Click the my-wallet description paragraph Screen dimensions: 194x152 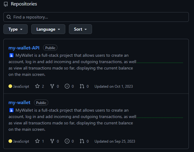click(x=72, y=120)
